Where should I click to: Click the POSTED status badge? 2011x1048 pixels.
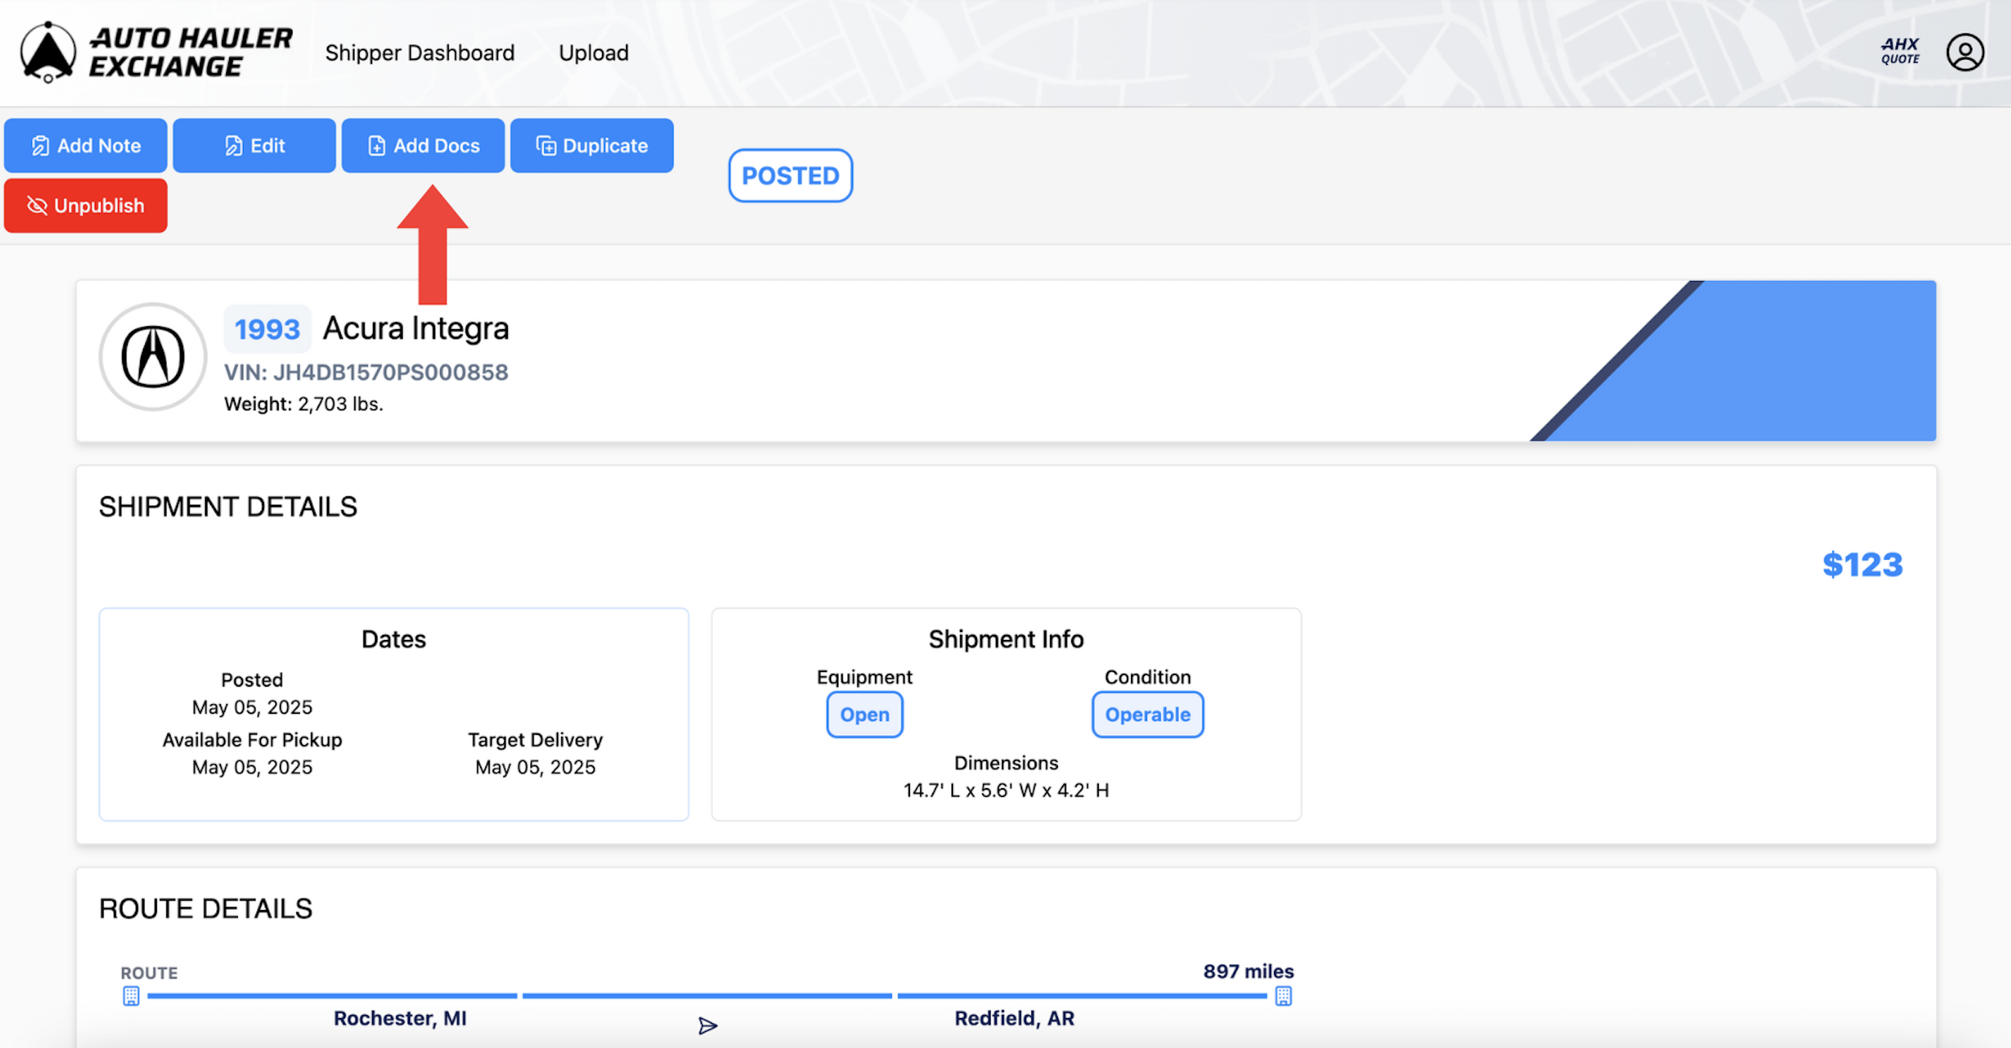[x=790, y=176]
